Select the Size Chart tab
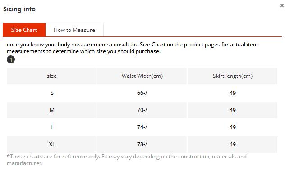 tap(24, 30)
